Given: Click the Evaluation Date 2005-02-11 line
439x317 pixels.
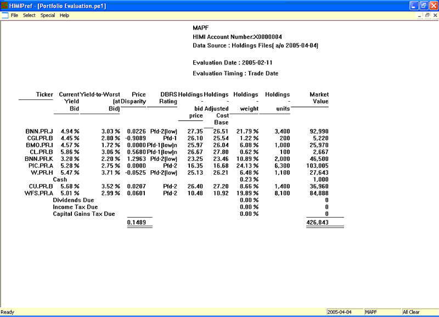Looking at the screenshot, I should pos(232,63).
